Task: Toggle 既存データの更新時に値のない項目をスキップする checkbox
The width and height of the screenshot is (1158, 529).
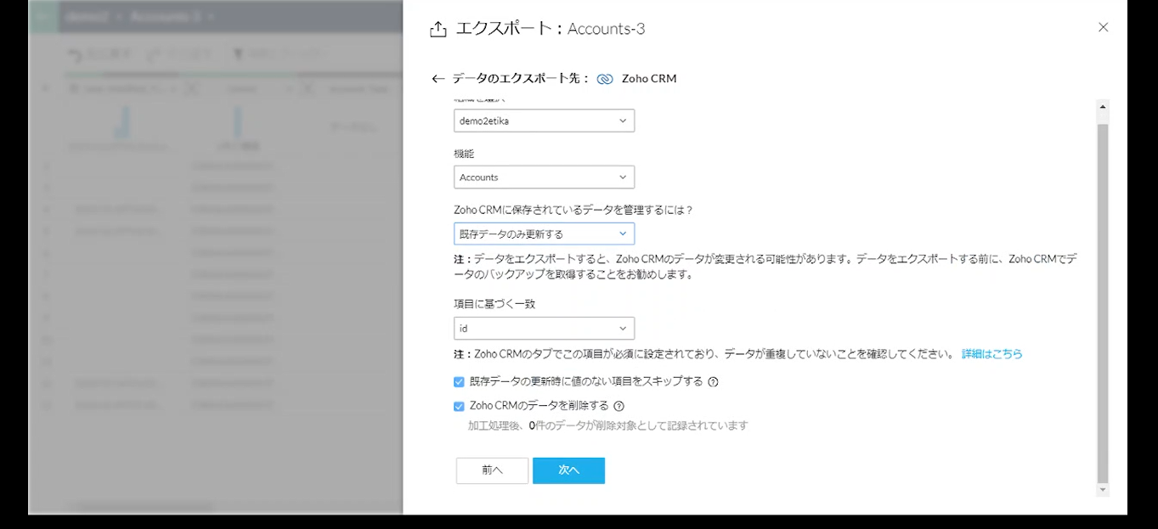Action: 459,382
